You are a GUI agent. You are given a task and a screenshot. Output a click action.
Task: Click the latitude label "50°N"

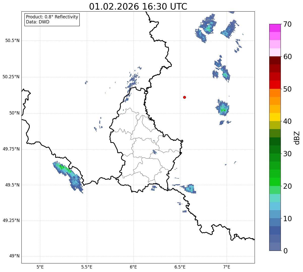pos(14,113)
